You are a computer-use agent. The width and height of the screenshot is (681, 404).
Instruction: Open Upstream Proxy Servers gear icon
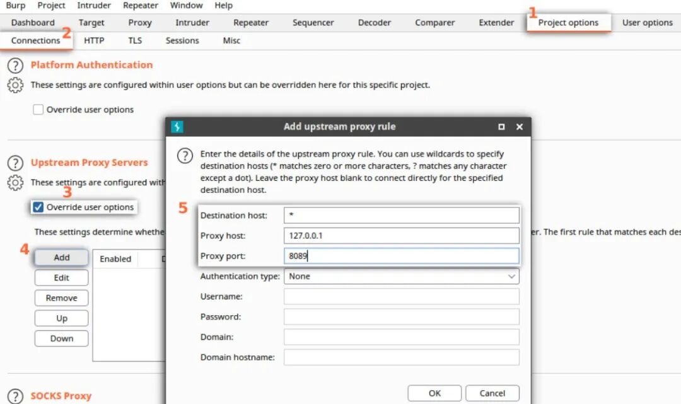pos(15,183)
